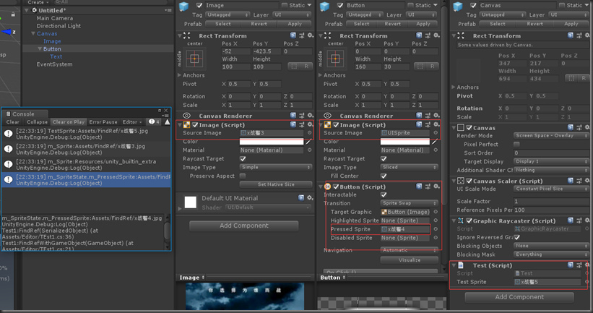This screenshot has width=593, height=313.
Task: Open help icon of Test (Script) component
Action: 570,265
